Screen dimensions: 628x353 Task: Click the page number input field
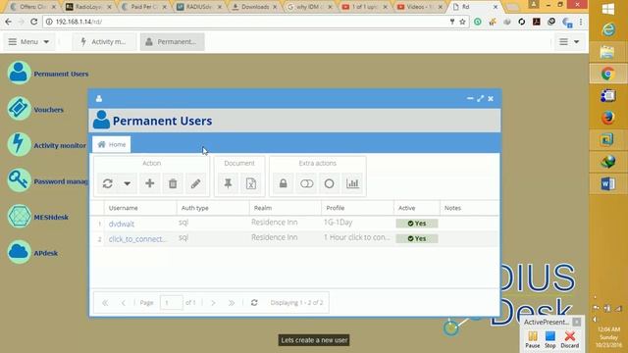(x=172, y=303)
